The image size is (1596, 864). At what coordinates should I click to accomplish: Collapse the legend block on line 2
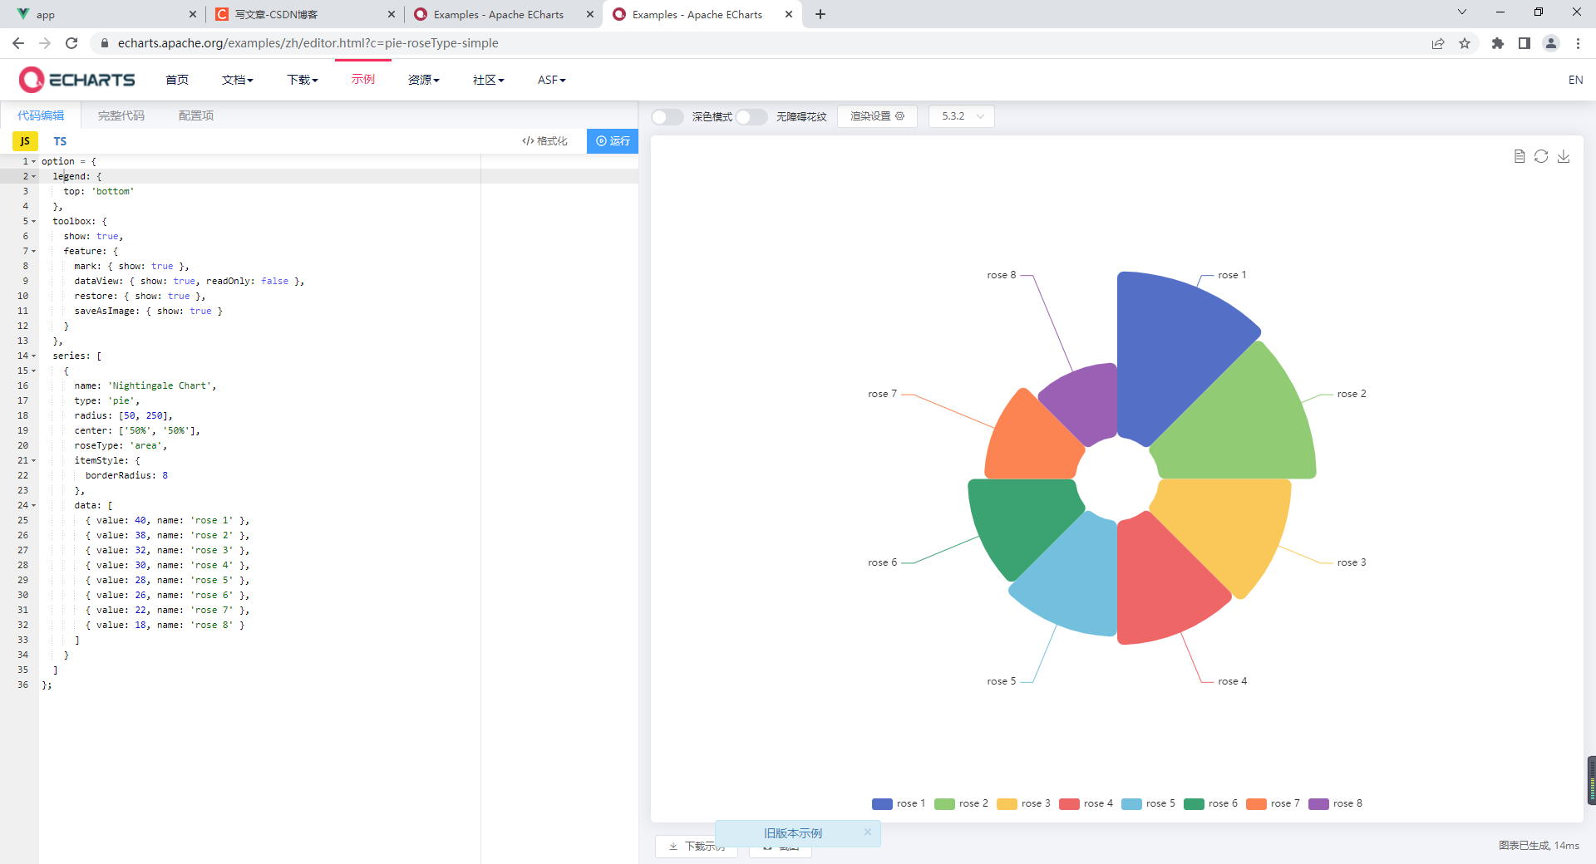(34, 176)
